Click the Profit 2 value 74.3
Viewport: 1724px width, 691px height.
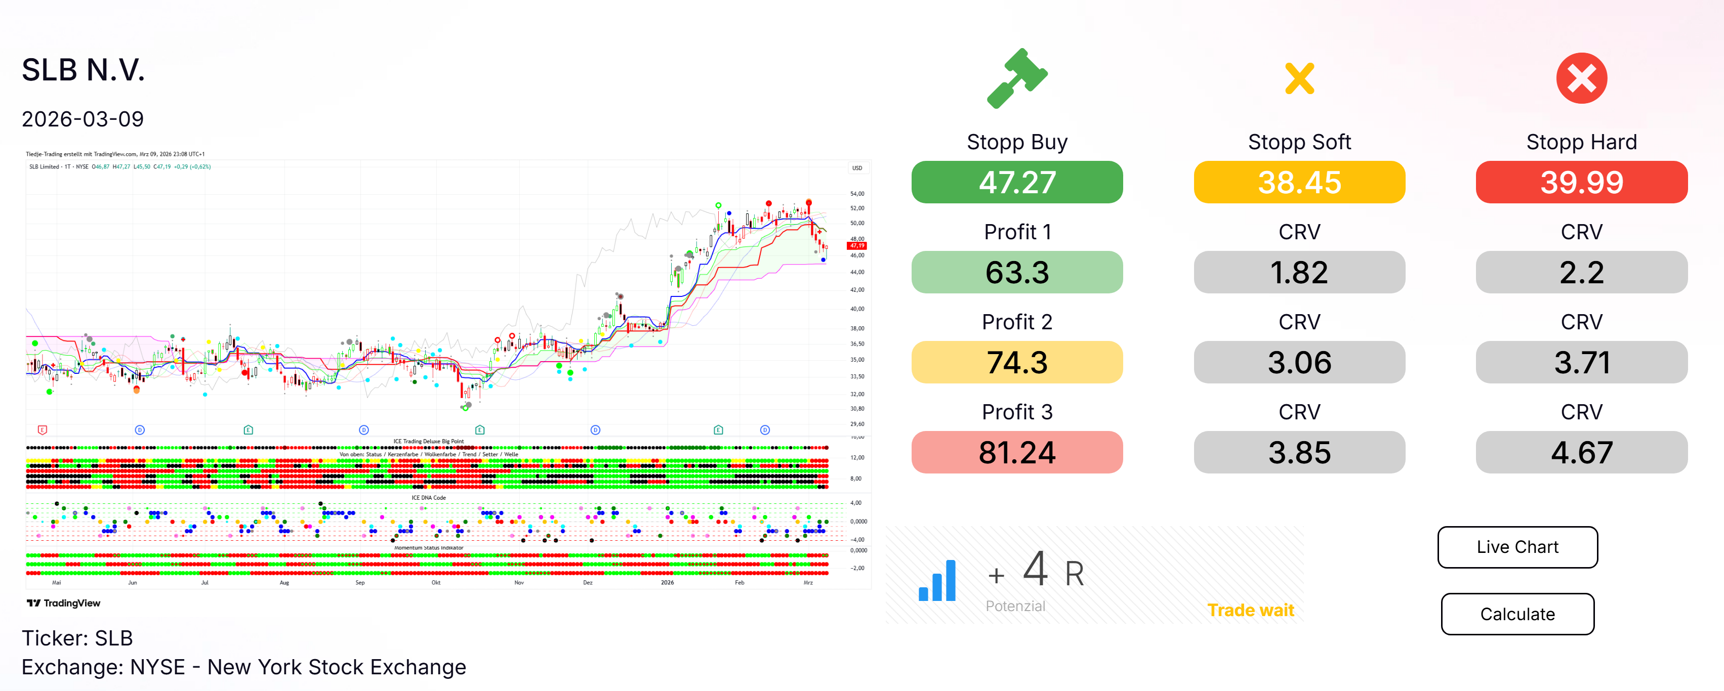(1016, 362)
